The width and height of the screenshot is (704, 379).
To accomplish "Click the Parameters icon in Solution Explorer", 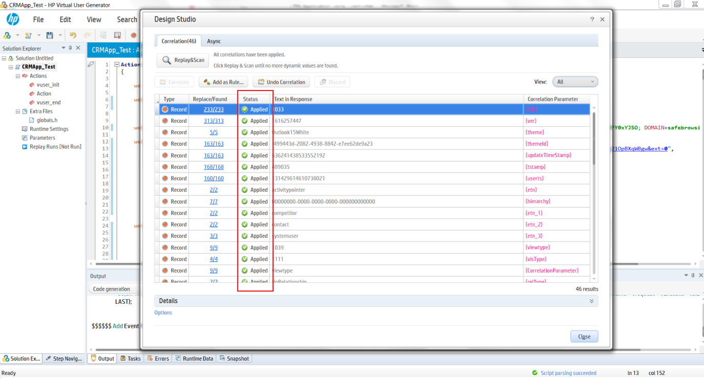I will click(x=25, y=138).
